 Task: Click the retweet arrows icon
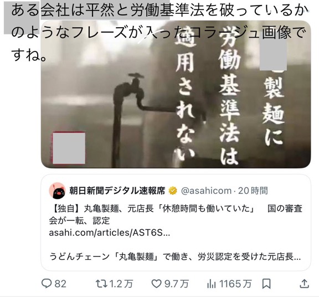click(101, 283)
